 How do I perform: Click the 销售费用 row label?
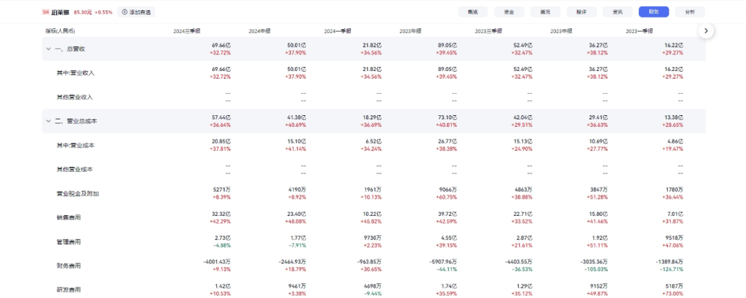68,217
